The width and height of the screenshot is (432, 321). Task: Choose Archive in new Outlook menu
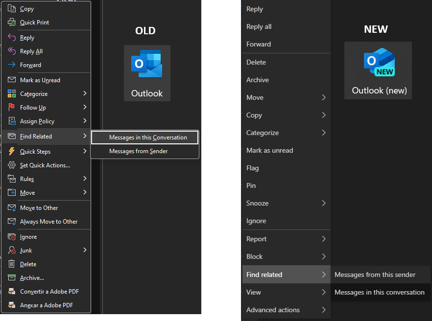[286, 80]
